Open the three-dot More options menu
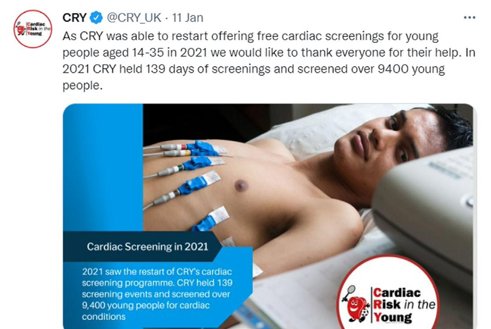 (x=469, y=18)
